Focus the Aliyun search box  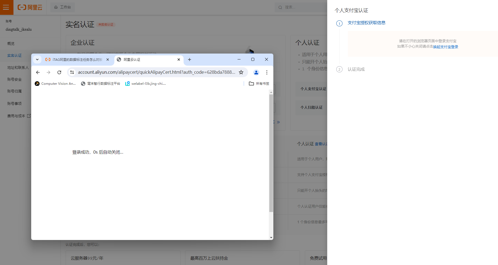tap(301, 7)
